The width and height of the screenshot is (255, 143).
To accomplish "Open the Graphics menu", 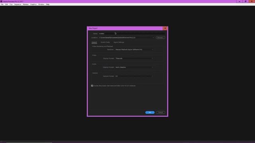I will [33, 4].
